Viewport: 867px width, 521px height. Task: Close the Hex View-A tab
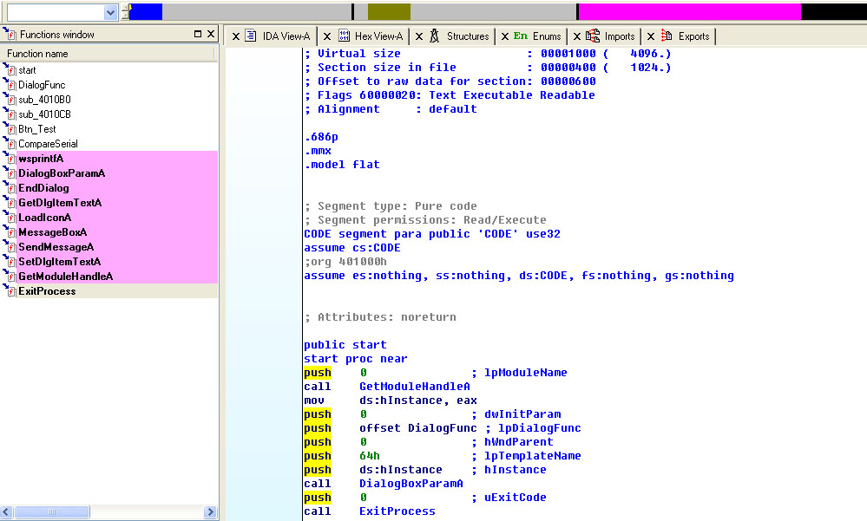(x=327, y=36)
